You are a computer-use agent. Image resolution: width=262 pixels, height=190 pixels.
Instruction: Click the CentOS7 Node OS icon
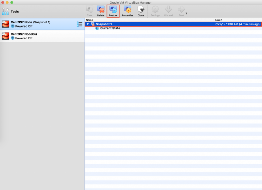5,24
